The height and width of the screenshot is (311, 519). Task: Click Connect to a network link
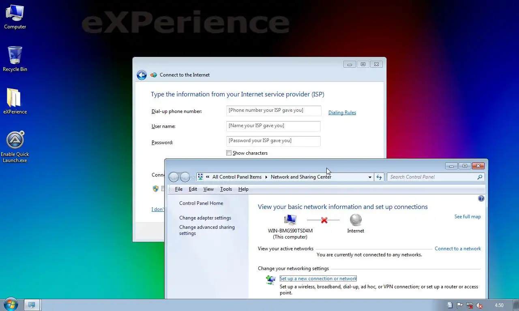click(458, 249)
